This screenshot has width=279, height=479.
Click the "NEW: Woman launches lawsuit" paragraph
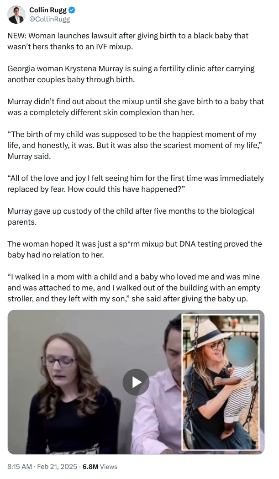(x=128, y=40)
